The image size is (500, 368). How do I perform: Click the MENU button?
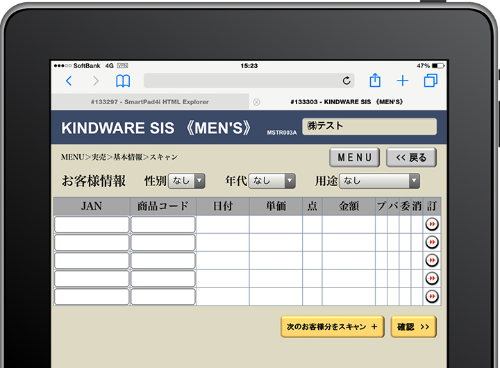[355, 157]
